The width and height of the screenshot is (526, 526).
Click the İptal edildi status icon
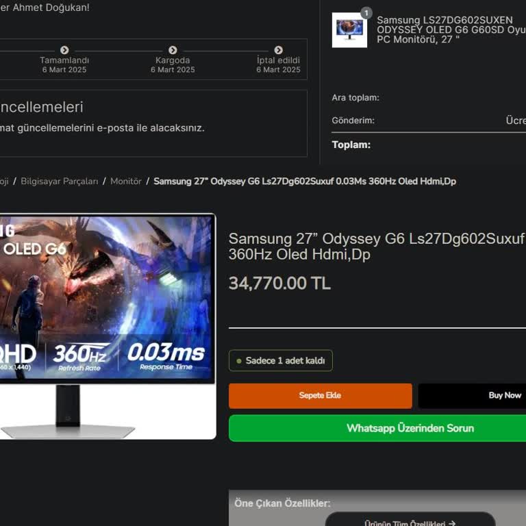click(278, 50)
